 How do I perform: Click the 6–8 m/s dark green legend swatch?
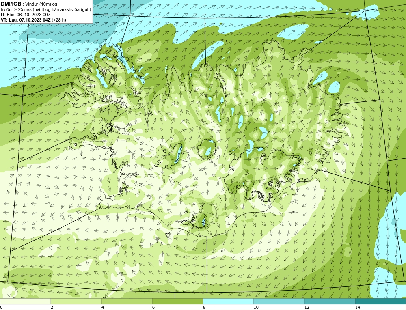pyautogui.click(x=178, y=301)
